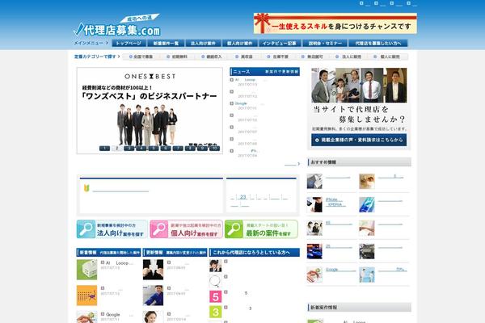The width and height of the screenshot is (485, 323).
Task: Open the handshake thumbnail in 更新情報
Action: click(153, 270)
